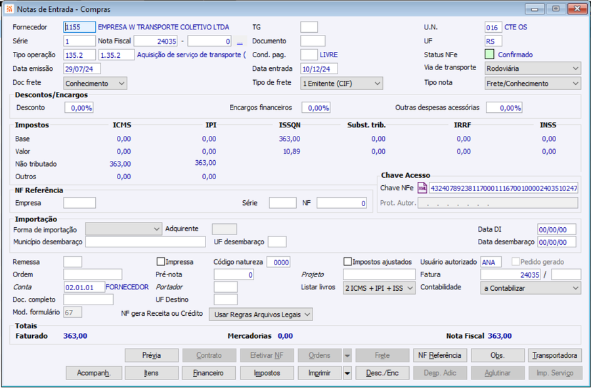Click the Prévia button

click(152, 355)
